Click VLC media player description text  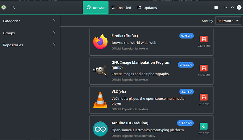coord(148,101)
